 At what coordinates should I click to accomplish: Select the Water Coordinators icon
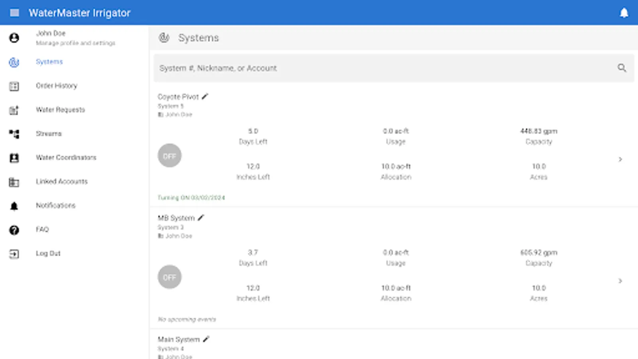(14, 158)
